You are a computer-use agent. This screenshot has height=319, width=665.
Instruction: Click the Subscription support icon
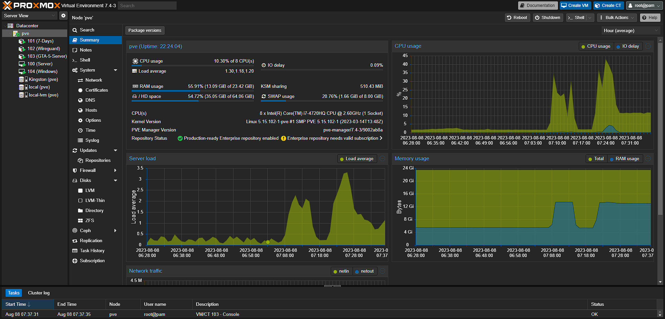tap(74, 261)
